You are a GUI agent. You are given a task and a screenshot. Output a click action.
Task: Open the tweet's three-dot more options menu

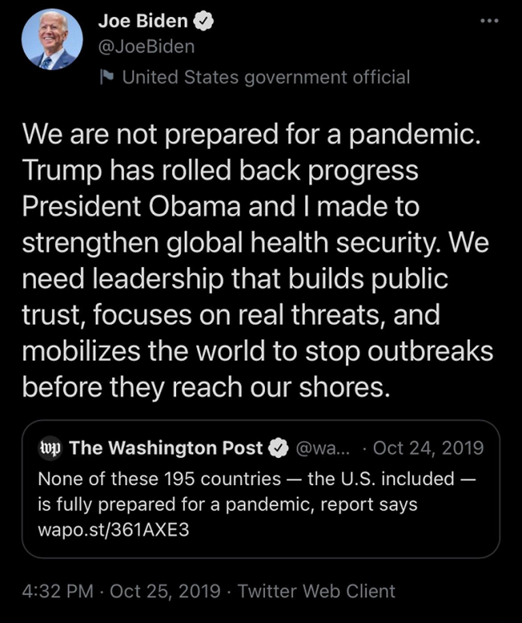pyautogui.click(x=489, y=20)
